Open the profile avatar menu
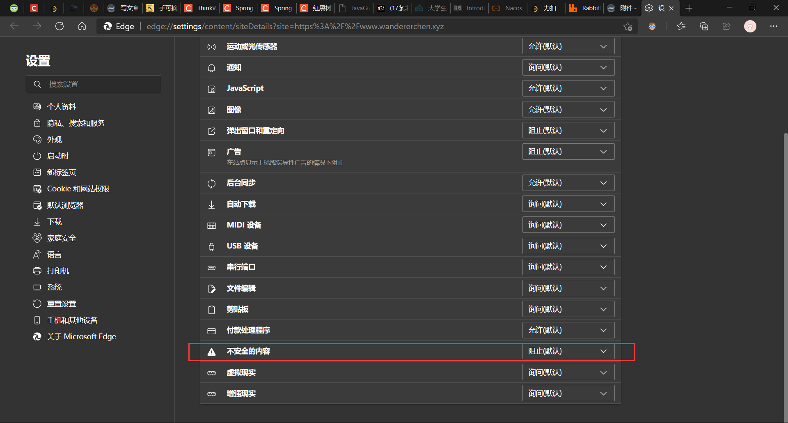The width and height of the screenshot is (788, 423). pyautogui.click(x=750, y=26)
